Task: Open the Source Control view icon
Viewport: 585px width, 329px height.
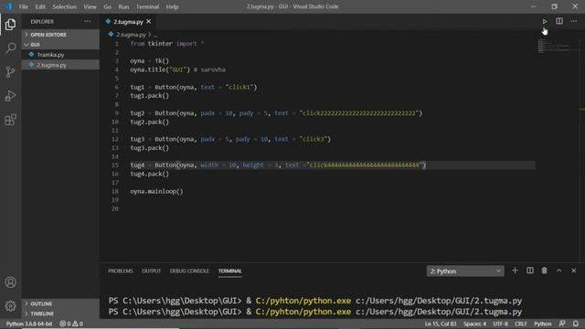Action: tap(10, 72)
